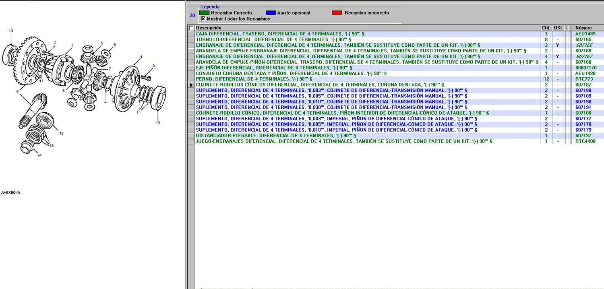604x289 pixels.
Task: Select callout 5 in the differential diagram
Action: coord(102,43)
